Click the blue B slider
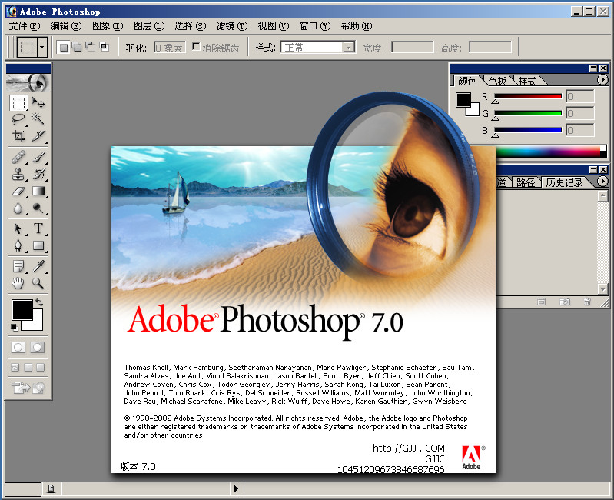 coord(528,130)
